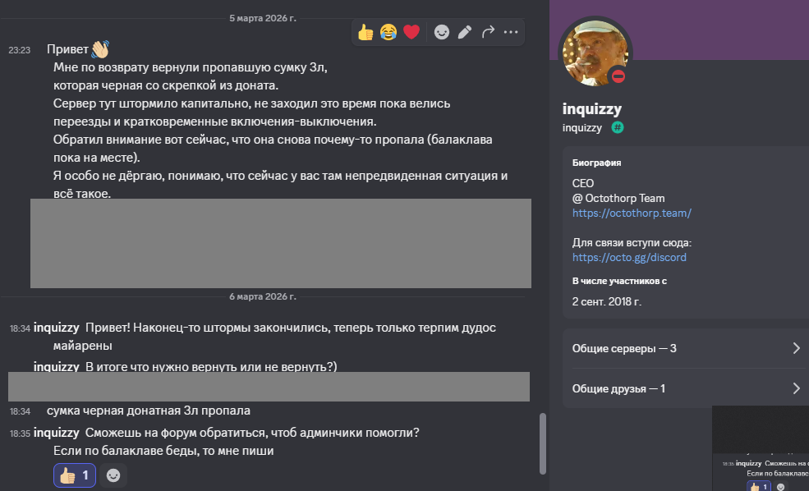This screenshot has width=809, height=491.
Task: React with the heart emoji
Action: tap(411, 32)
